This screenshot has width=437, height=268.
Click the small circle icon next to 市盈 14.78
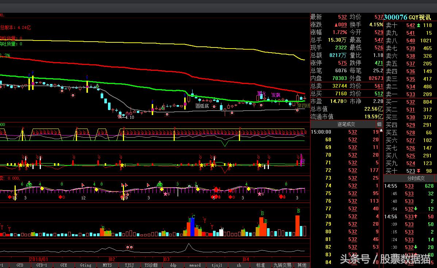[x=345, y=102]
